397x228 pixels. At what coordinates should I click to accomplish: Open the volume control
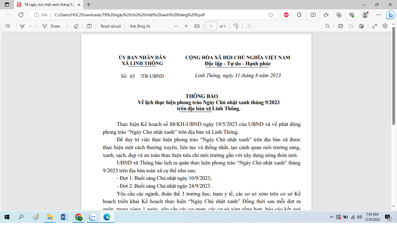click(360, 217)
